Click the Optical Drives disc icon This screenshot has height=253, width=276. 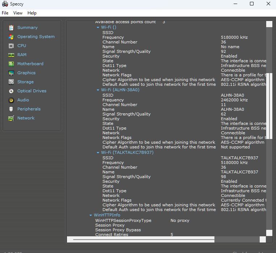click(11, 91)
